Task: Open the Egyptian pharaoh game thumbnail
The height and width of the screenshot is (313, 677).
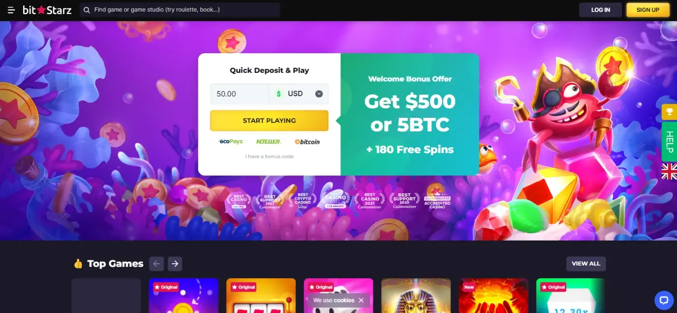Action: coord(416,296)
